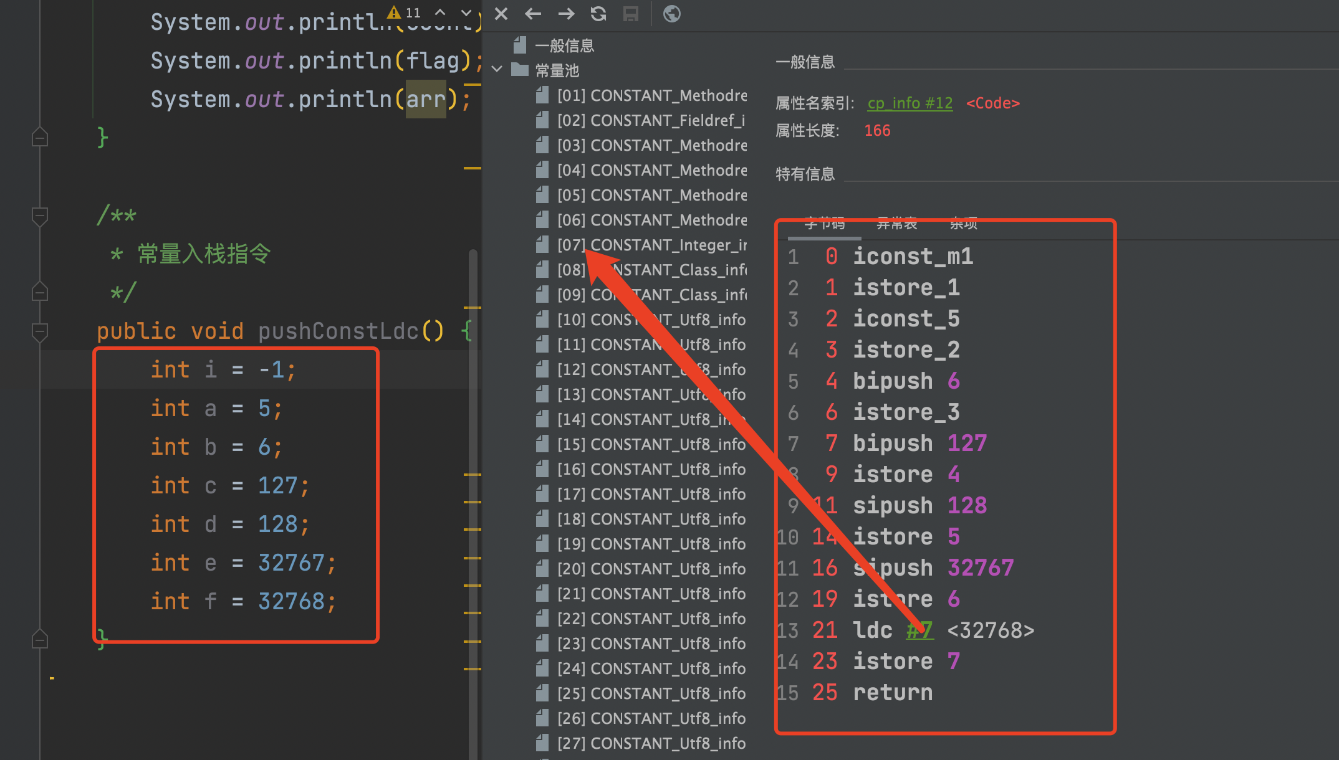Select [17] CONSTANT_Utf8_info entry
Screen dimensions: 1339x760
click(x=641, y=494)
